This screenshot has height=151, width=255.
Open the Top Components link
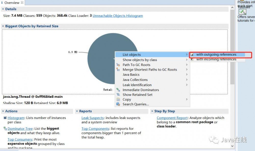pos(95,129)
